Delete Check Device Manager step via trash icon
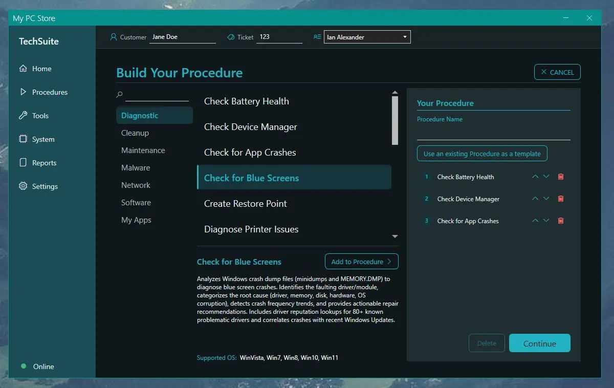 [x=561, y=199]
